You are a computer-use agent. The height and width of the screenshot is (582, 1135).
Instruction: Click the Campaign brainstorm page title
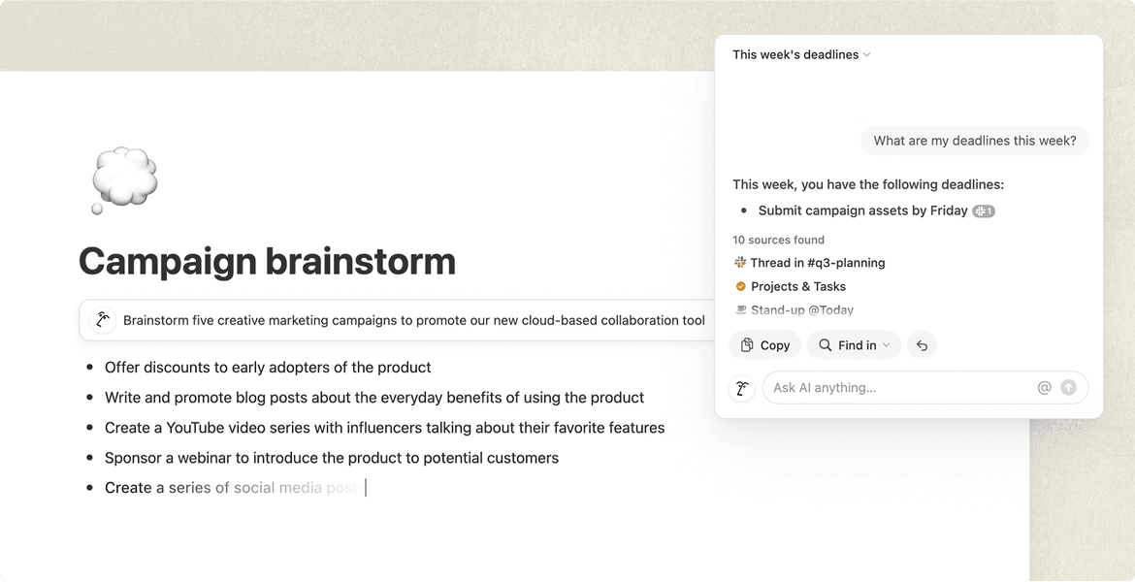pyautogui.click(x=267, y=261)
